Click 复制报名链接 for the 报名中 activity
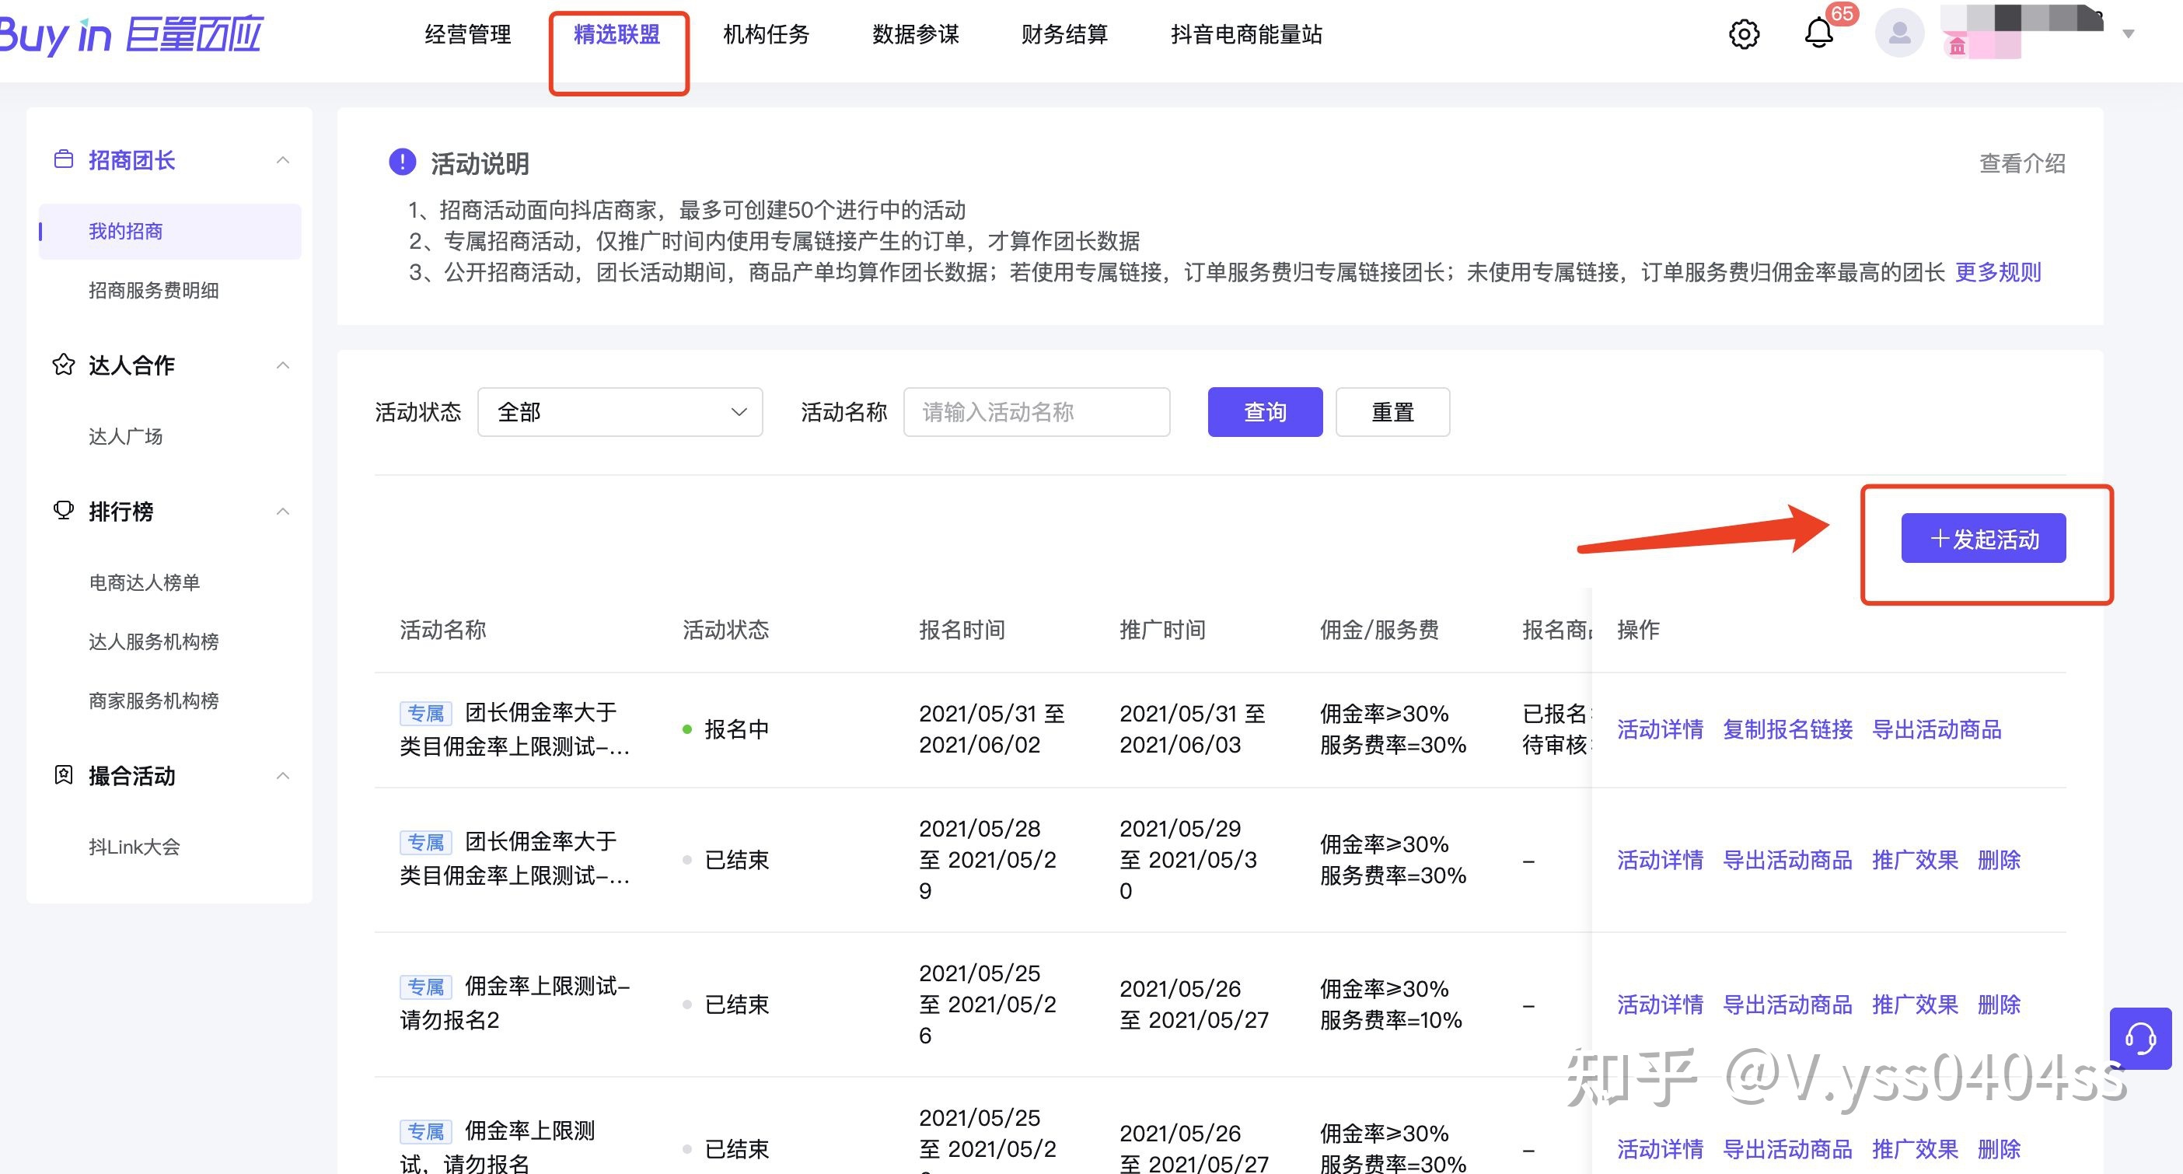The height and width of the screenshot is (1174, 2183). [x=1787, y=729]
